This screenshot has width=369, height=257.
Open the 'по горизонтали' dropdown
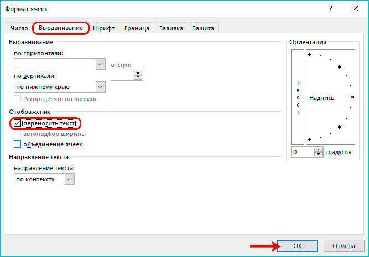(x=100, y=64)
